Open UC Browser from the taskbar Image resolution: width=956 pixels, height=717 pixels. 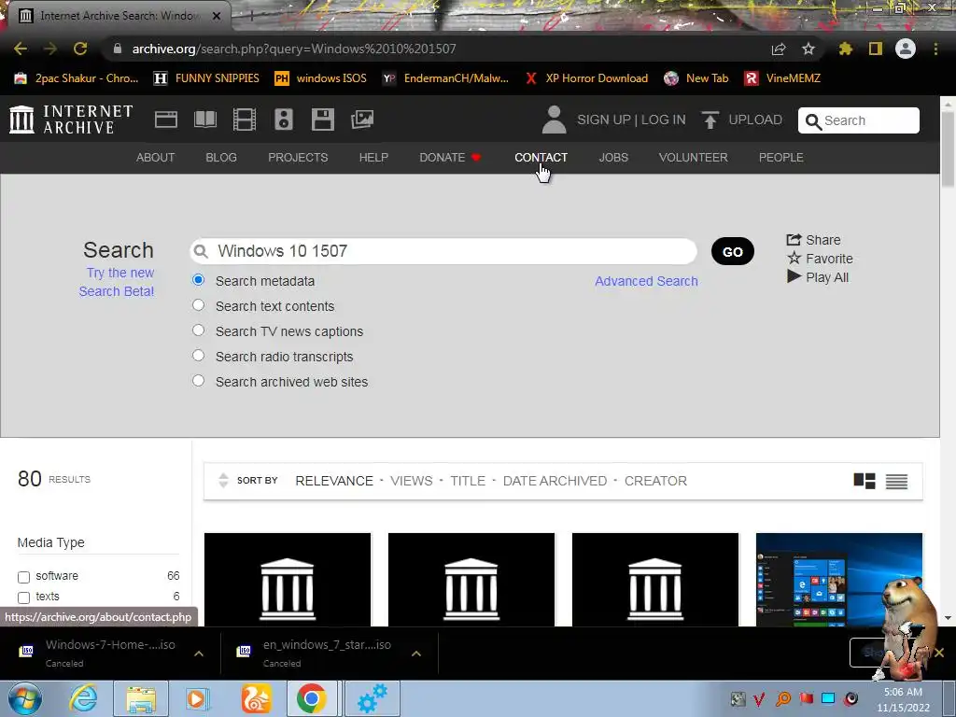coord(256,698)
